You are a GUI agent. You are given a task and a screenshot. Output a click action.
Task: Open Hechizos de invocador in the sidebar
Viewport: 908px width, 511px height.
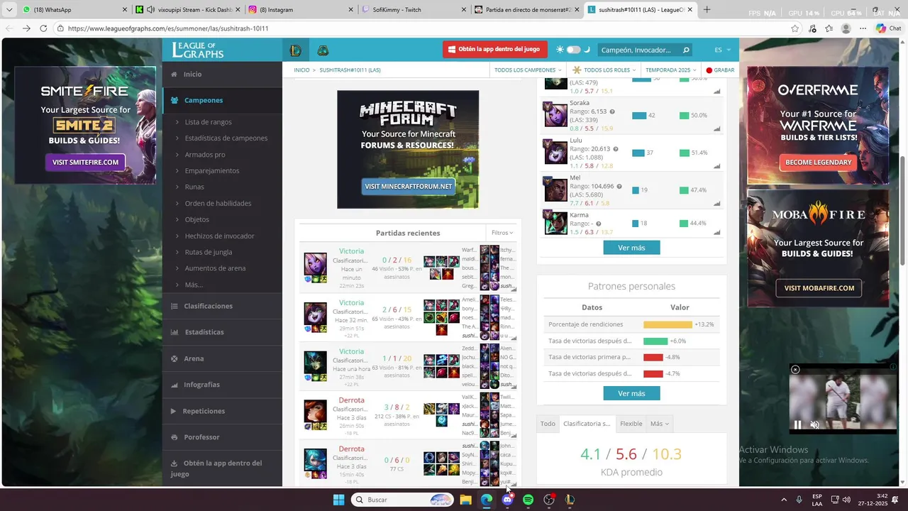[219, 236]
